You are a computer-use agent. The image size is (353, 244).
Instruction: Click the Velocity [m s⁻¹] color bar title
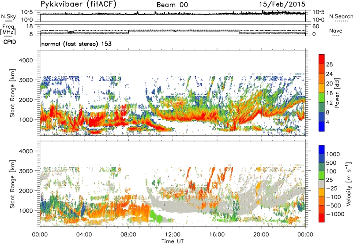[349, 184]
